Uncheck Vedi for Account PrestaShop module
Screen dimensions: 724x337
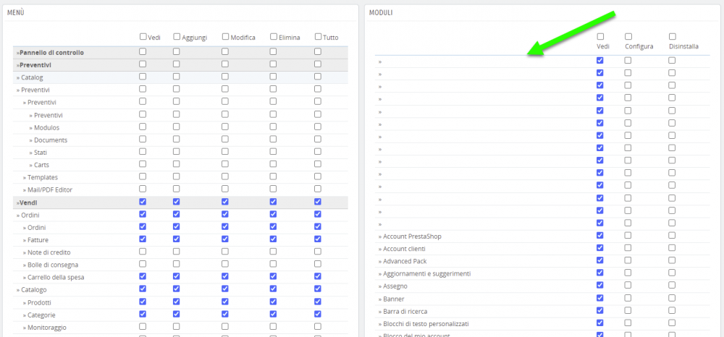600,235
